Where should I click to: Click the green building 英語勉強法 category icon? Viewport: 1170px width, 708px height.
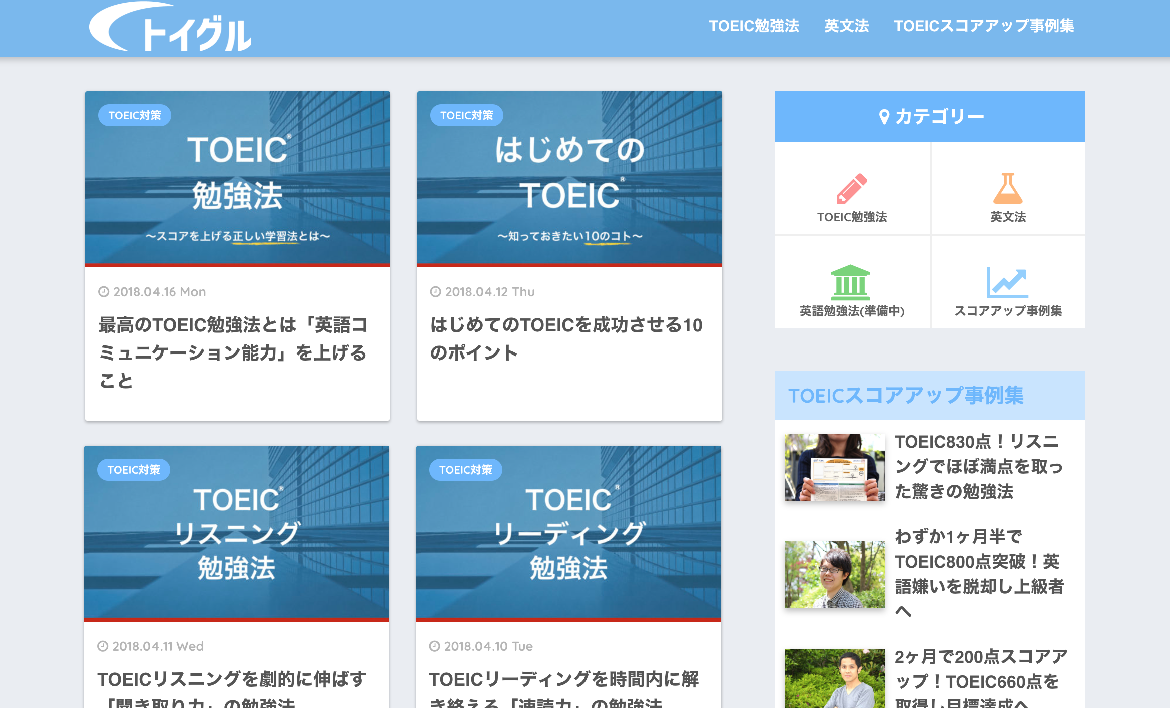[850, 282]
